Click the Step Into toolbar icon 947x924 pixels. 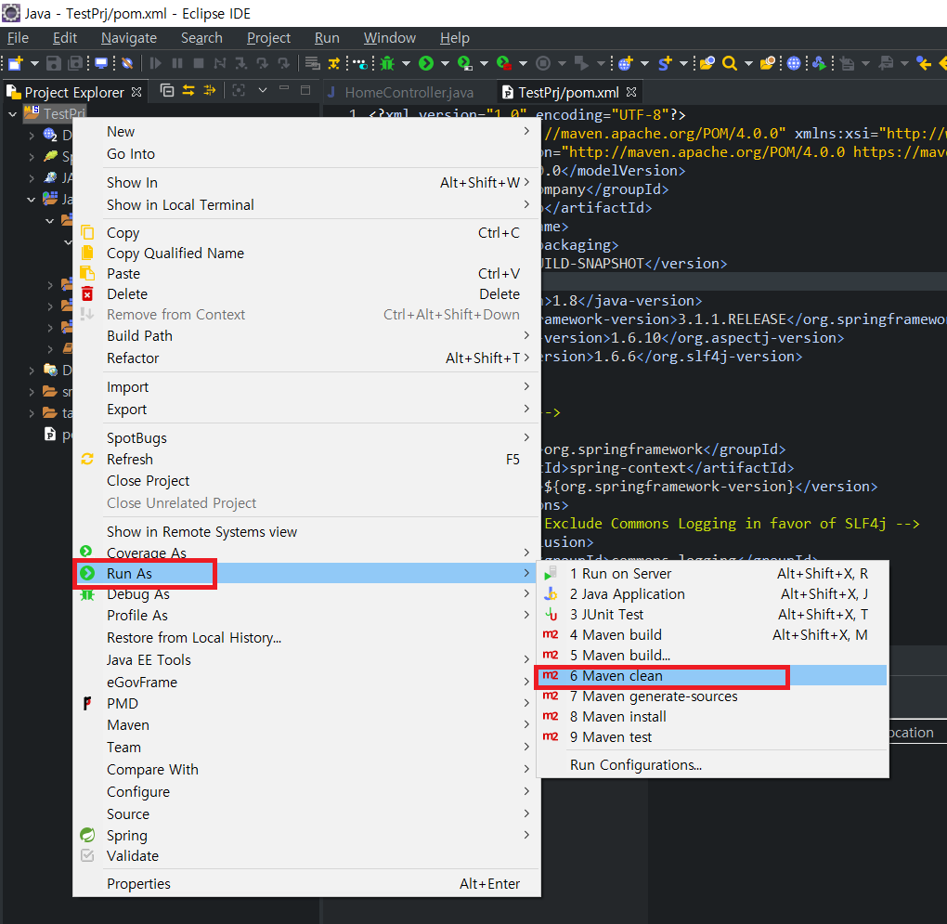[241, 63]
